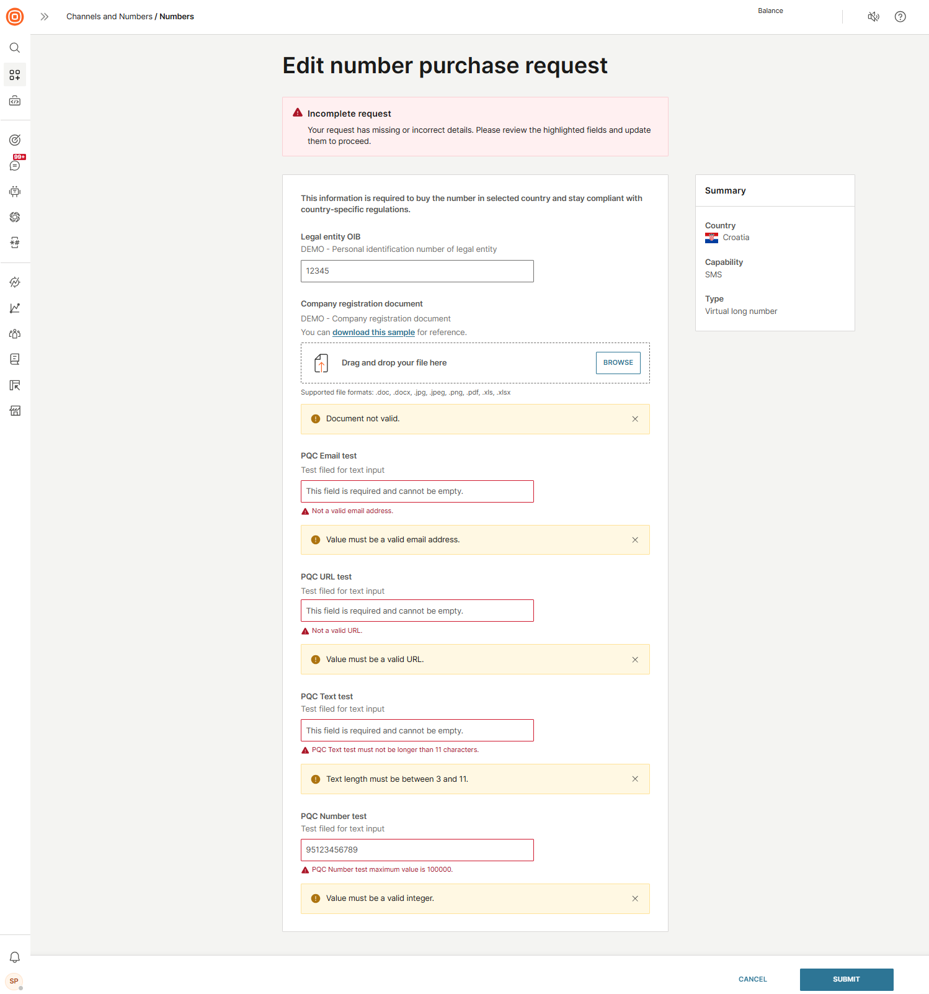Click the Legal entity OIB input field
The width and height of the screenshot is (929, 994).
point(417,271)
